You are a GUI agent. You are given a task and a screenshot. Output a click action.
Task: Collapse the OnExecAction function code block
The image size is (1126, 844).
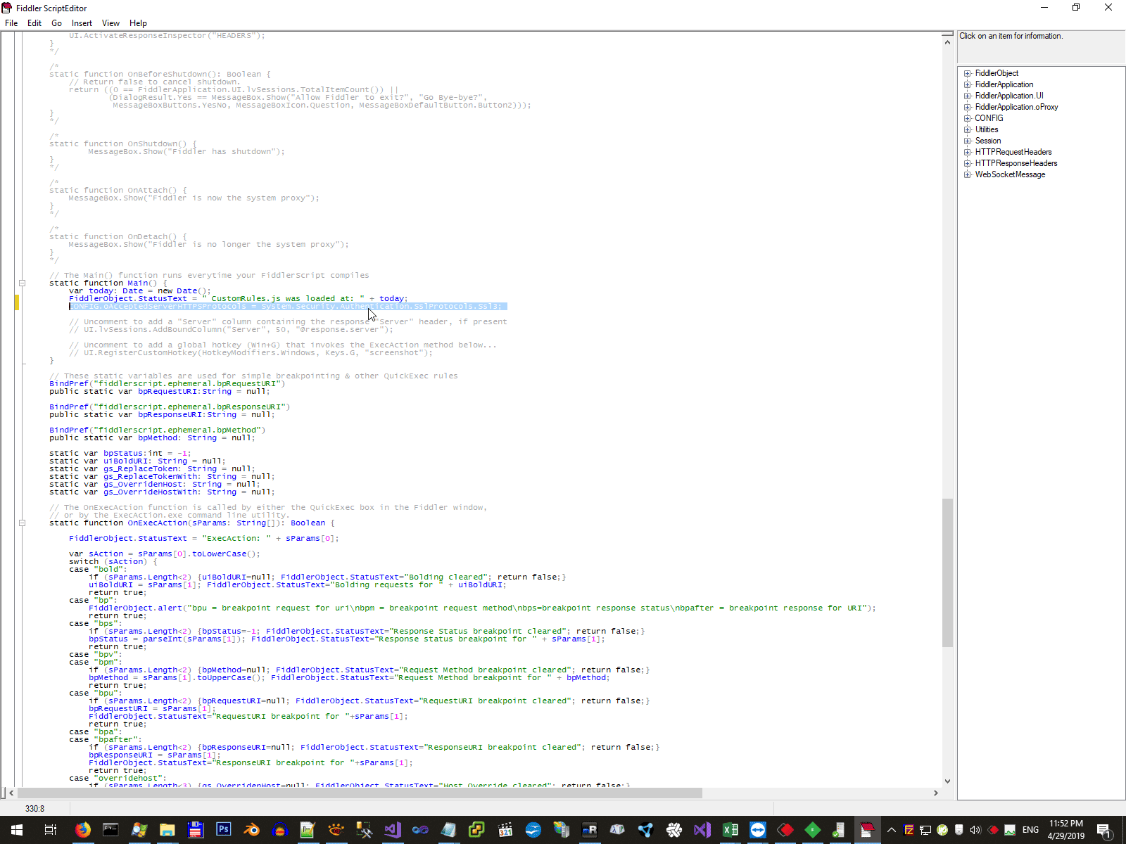coord(22,523)
